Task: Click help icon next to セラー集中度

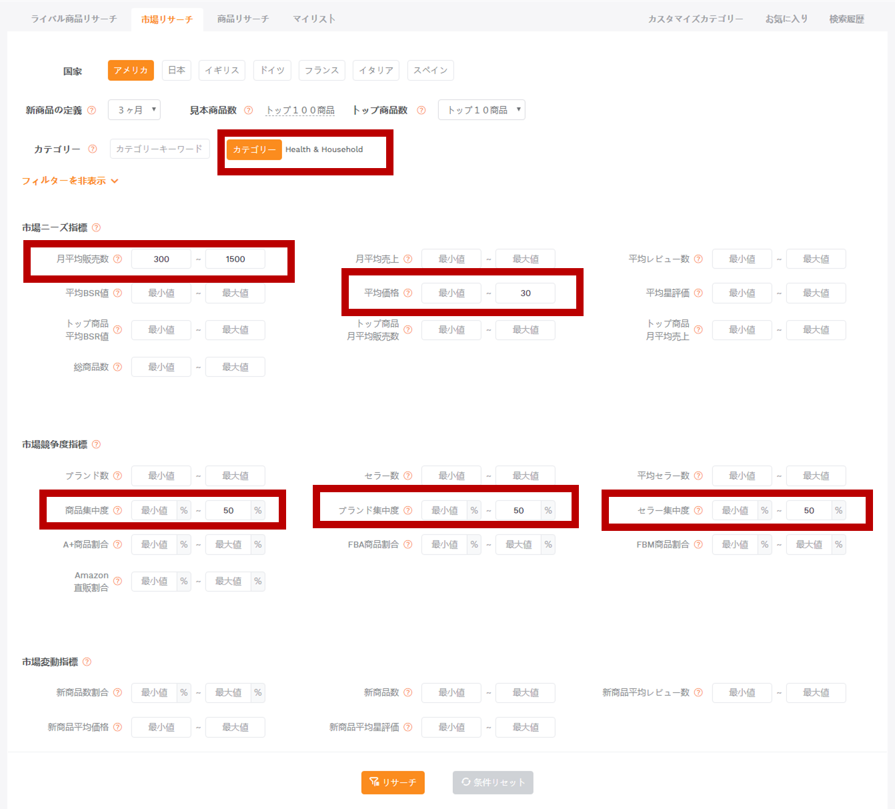Action: (698, 510)
